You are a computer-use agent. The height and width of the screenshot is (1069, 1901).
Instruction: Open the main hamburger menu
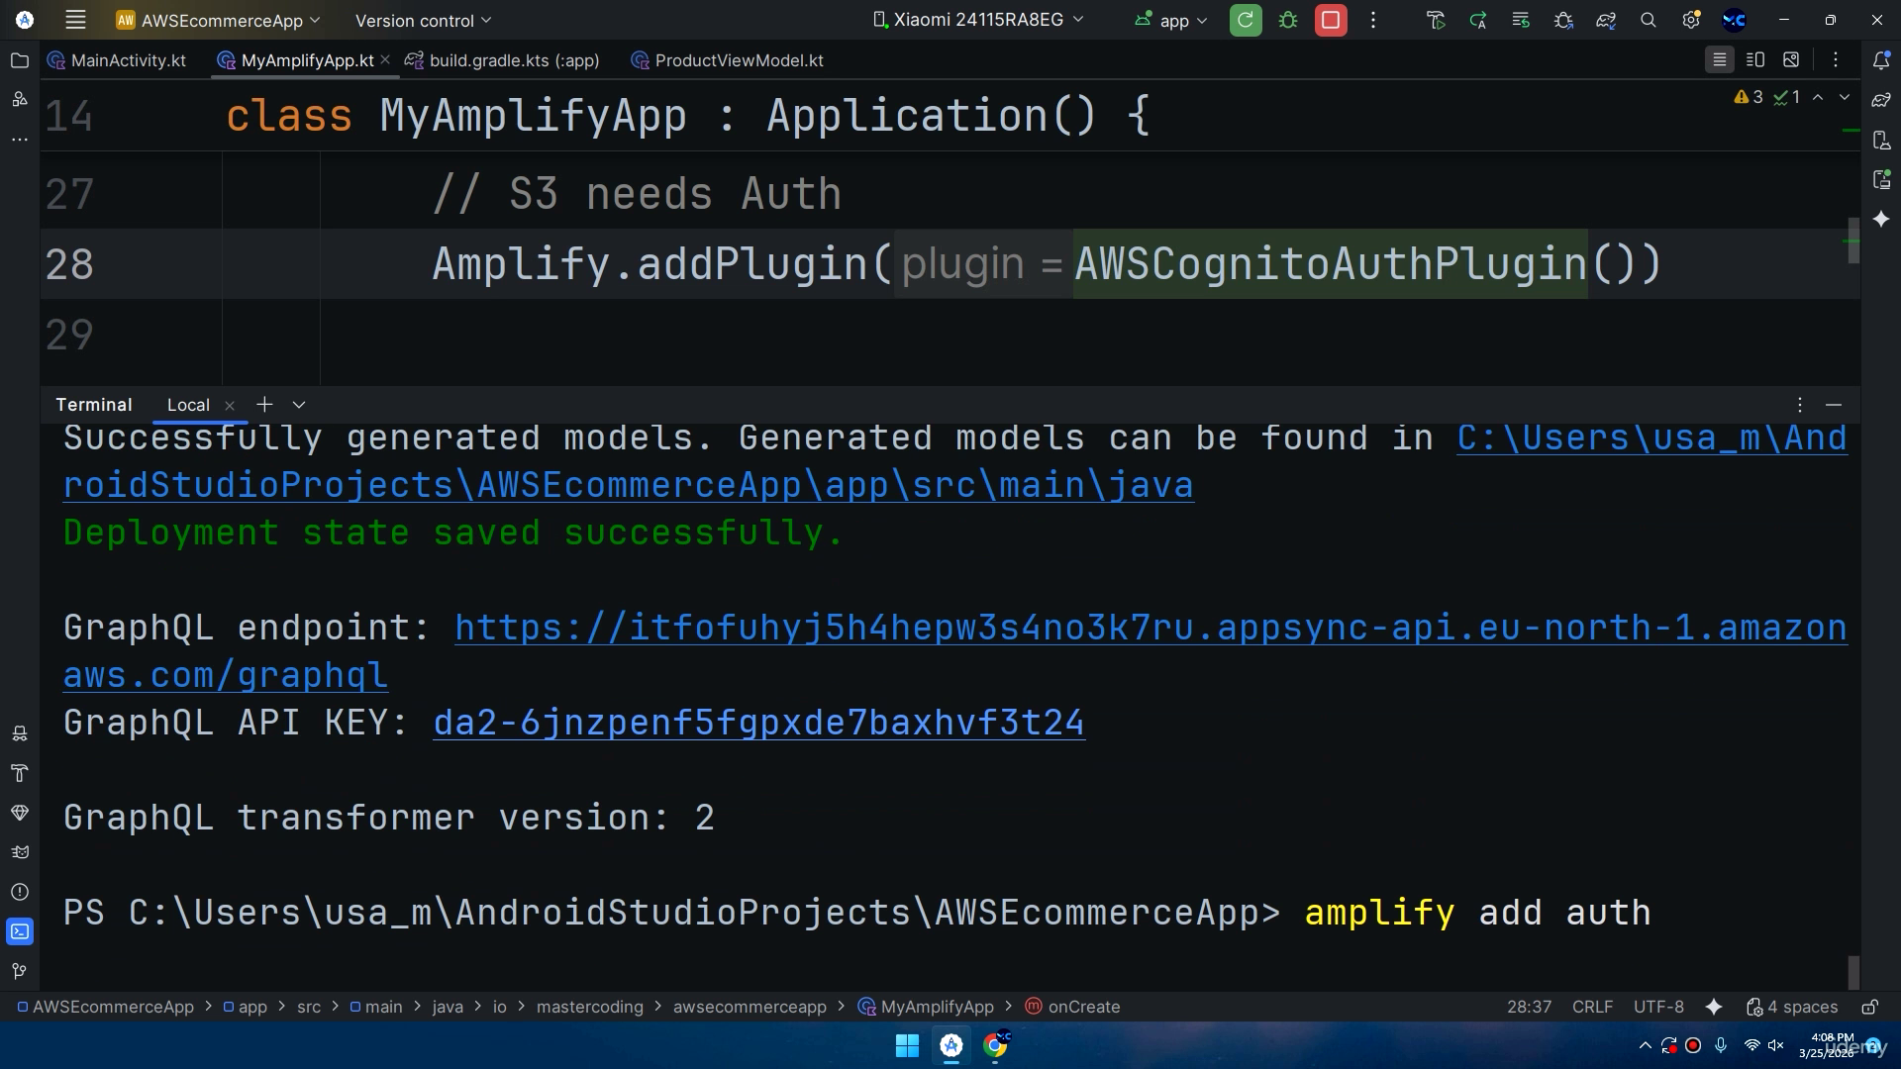pos(75,20)
